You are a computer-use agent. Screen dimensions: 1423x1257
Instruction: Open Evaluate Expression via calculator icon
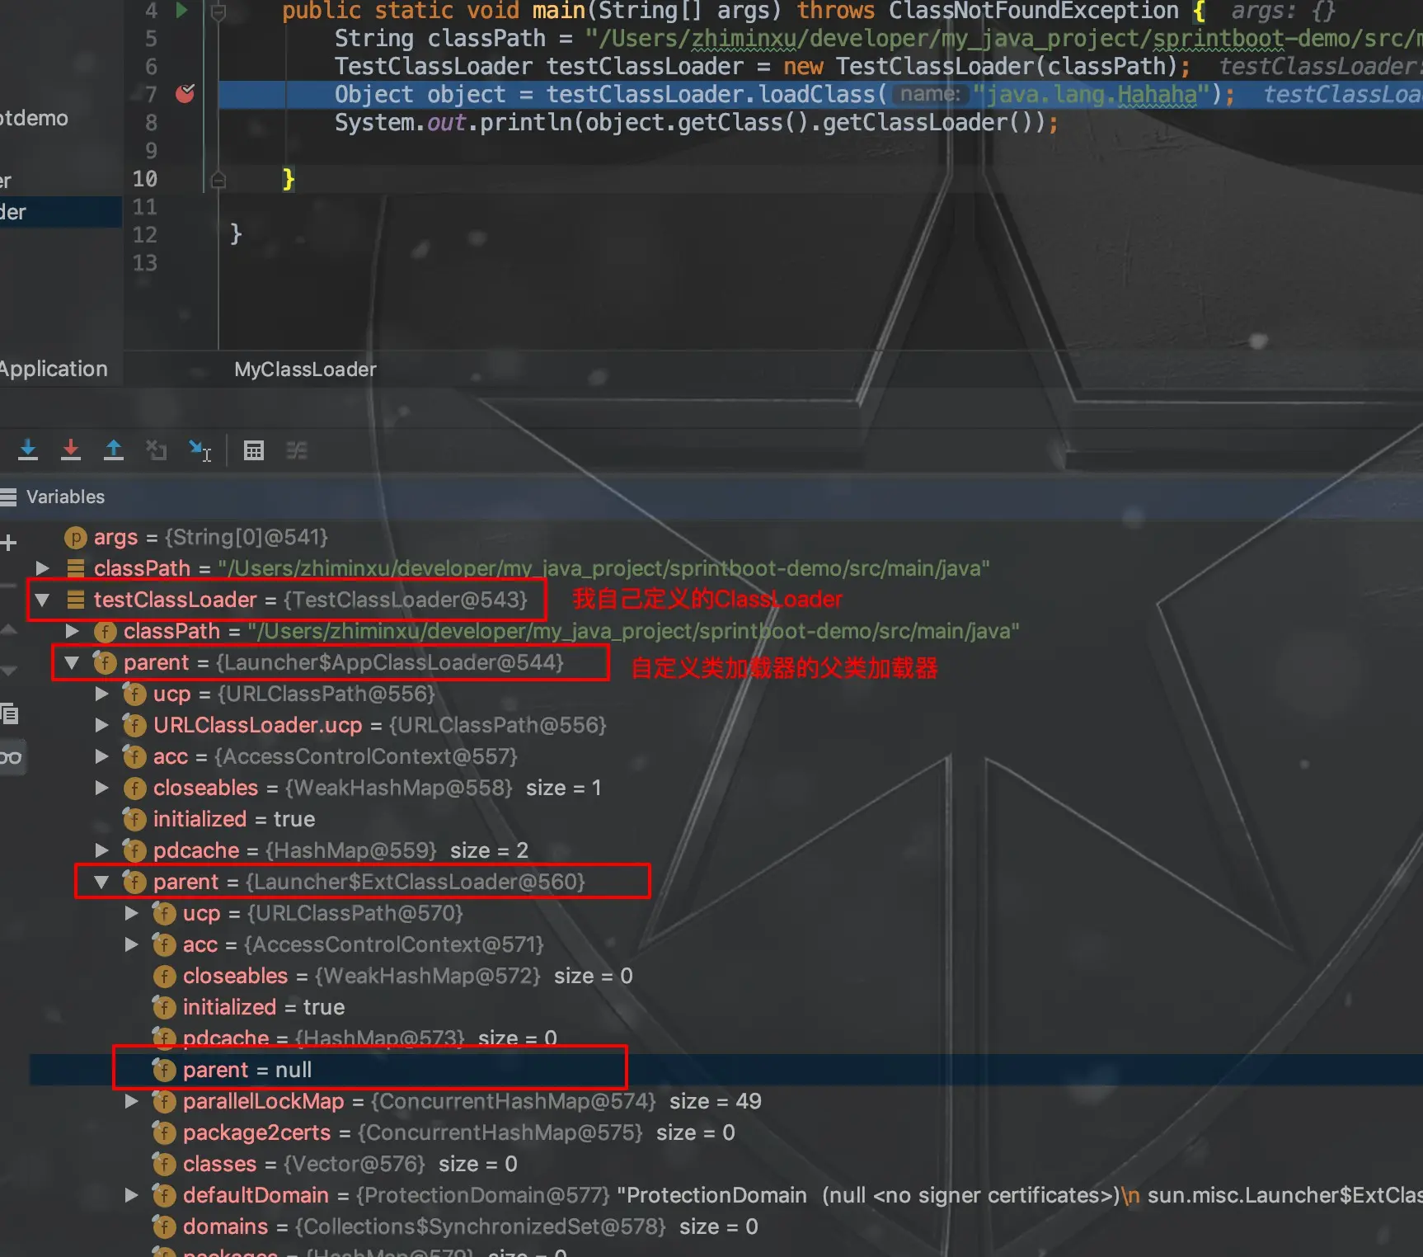253,450
